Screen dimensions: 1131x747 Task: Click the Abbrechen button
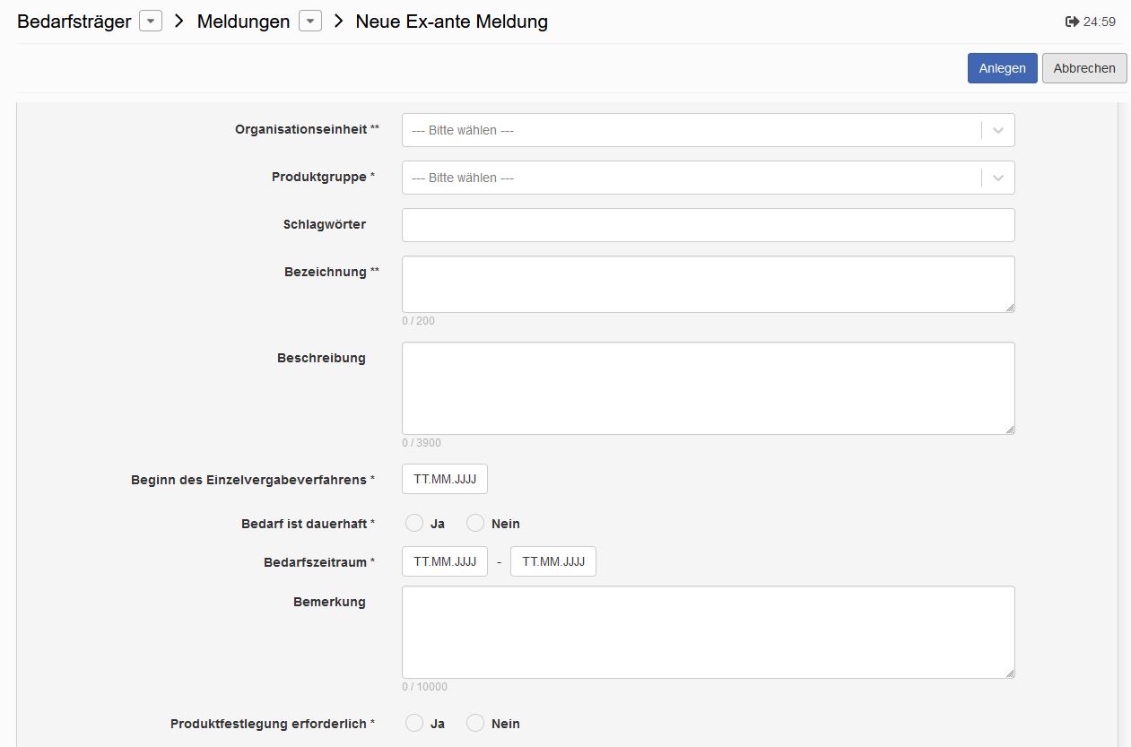pyautogui.click(x=1084, y=67)
